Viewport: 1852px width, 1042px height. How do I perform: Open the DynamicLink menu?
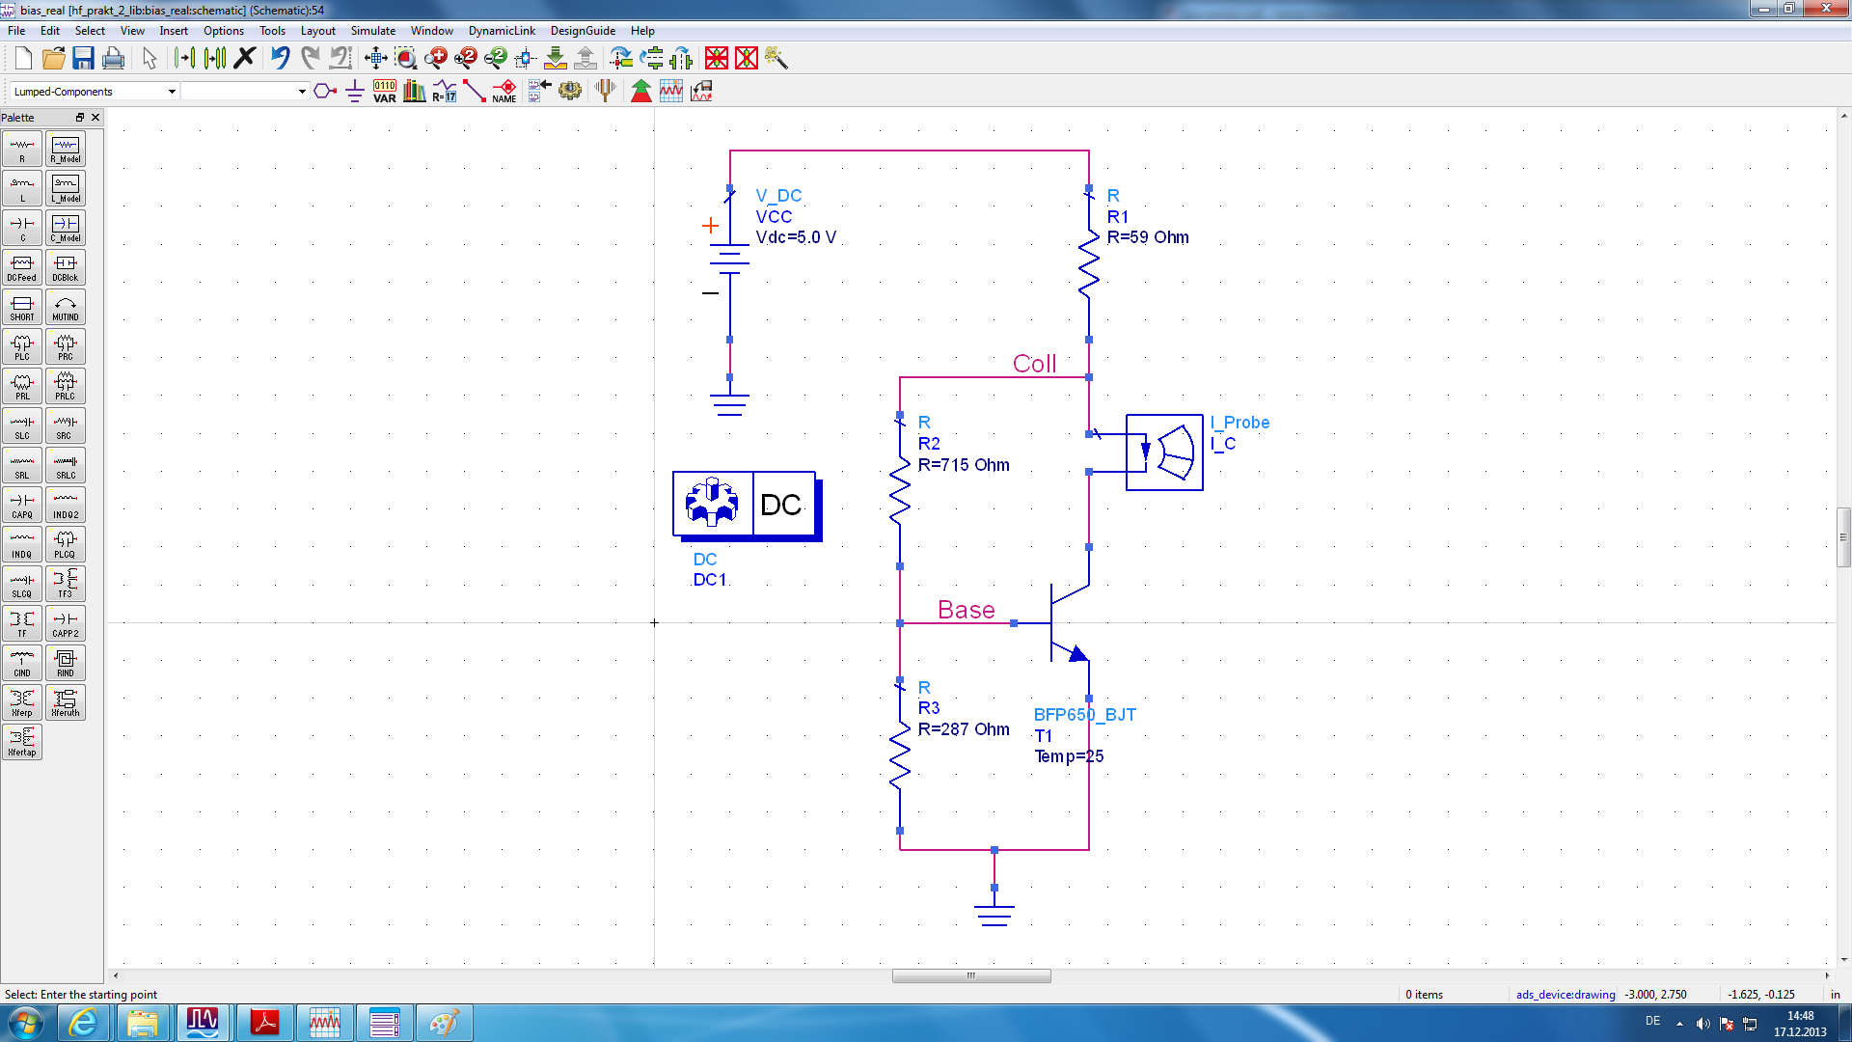[502, 31]
